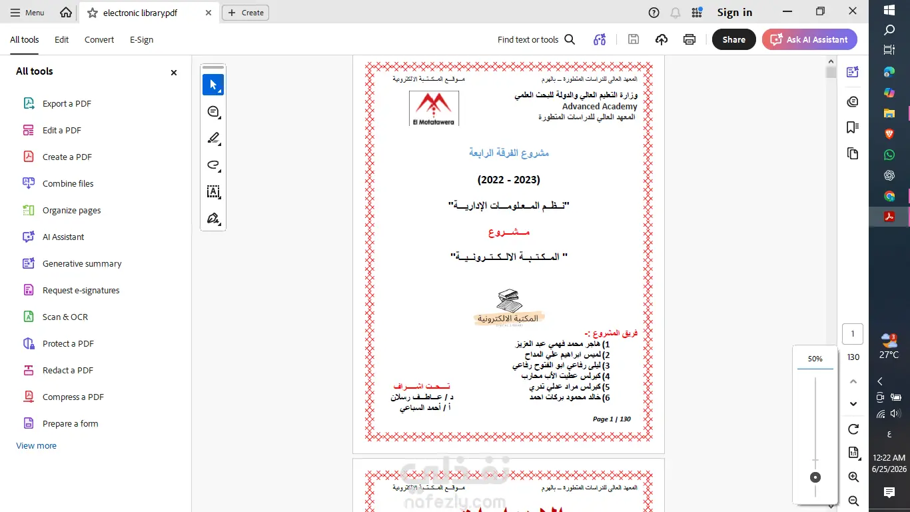Switch to the Edit tab

coord(62,39)
